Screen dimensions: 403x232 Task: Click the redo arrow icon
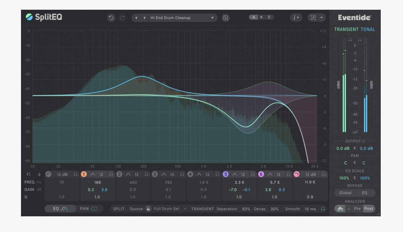122,18
